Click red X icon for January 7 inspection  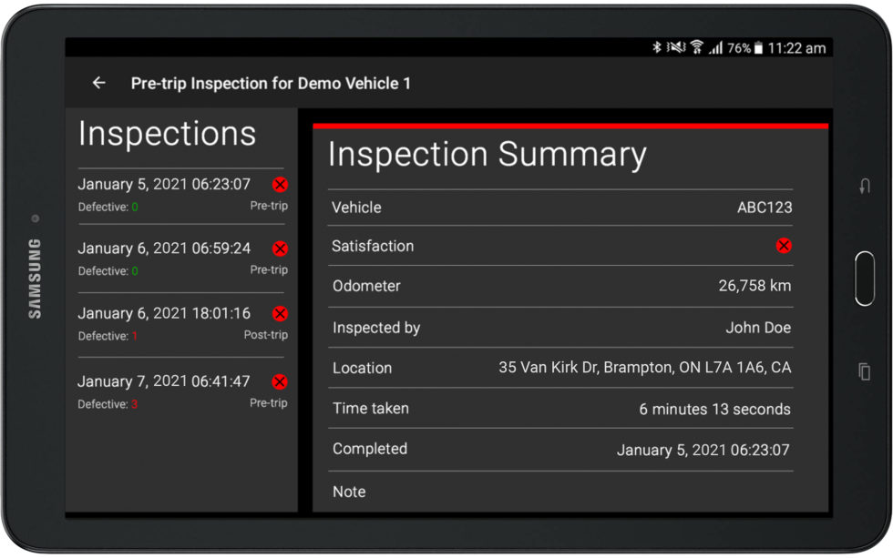[x=280, y=381]
